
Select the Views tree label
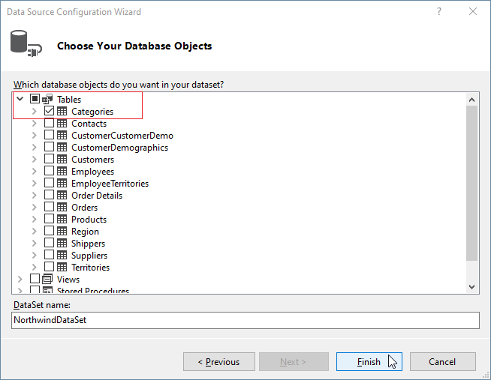point(68,279)
